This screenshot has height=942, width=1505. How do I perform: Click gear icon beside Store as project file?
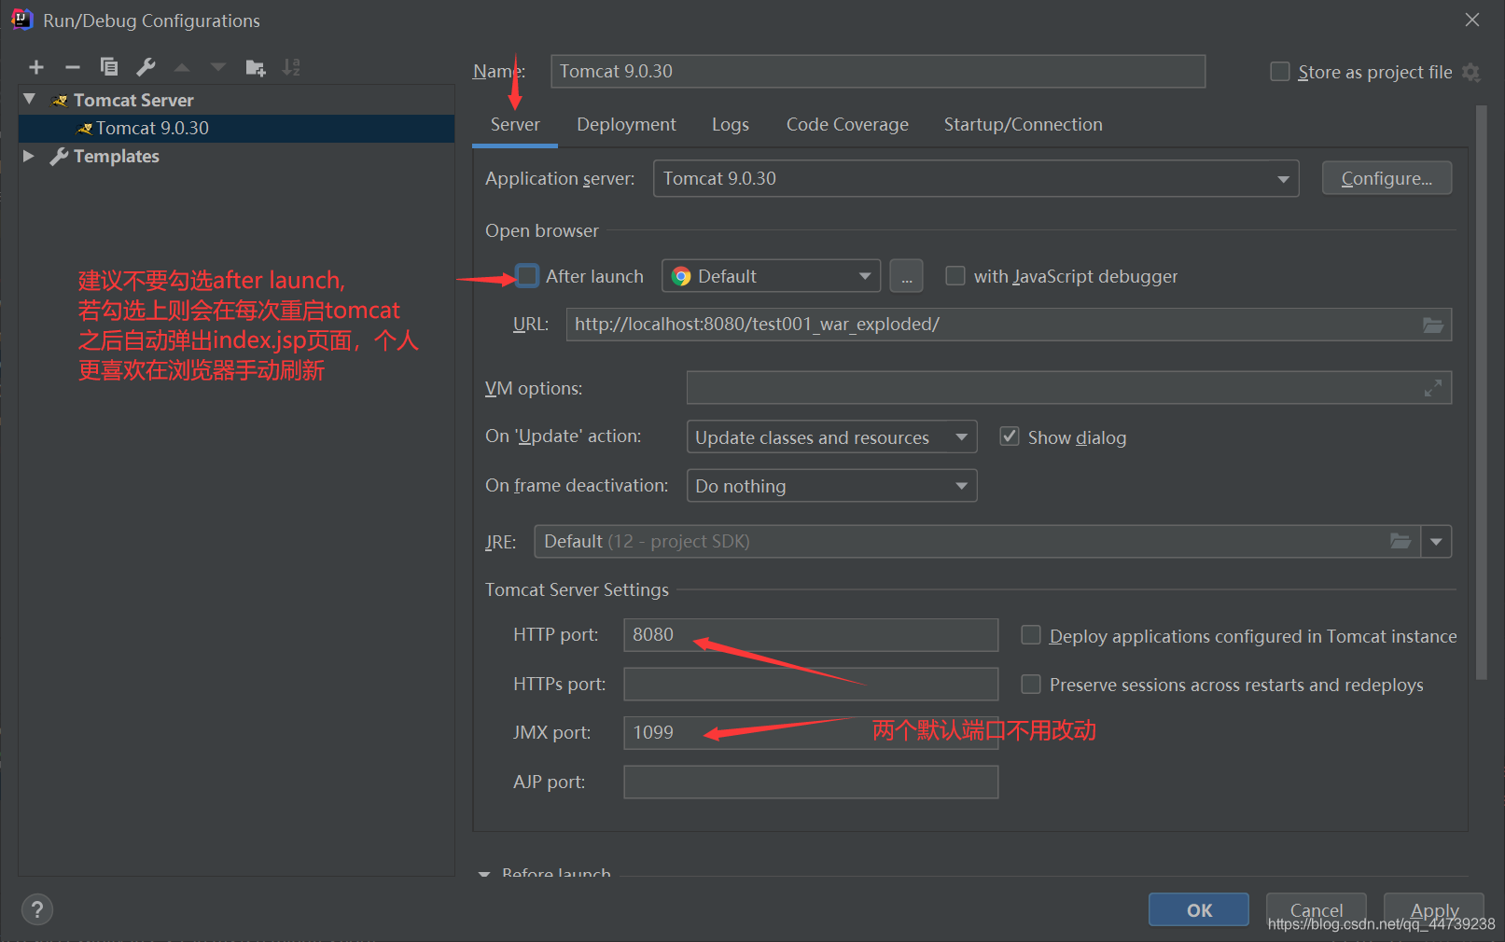(x=1471, y=73)
